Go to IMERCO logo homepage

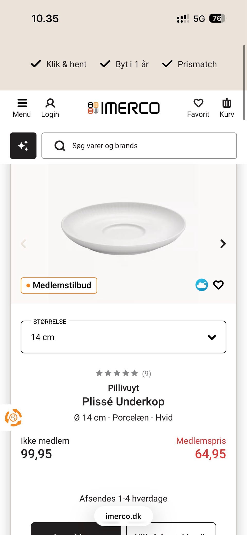click(124, 108)
